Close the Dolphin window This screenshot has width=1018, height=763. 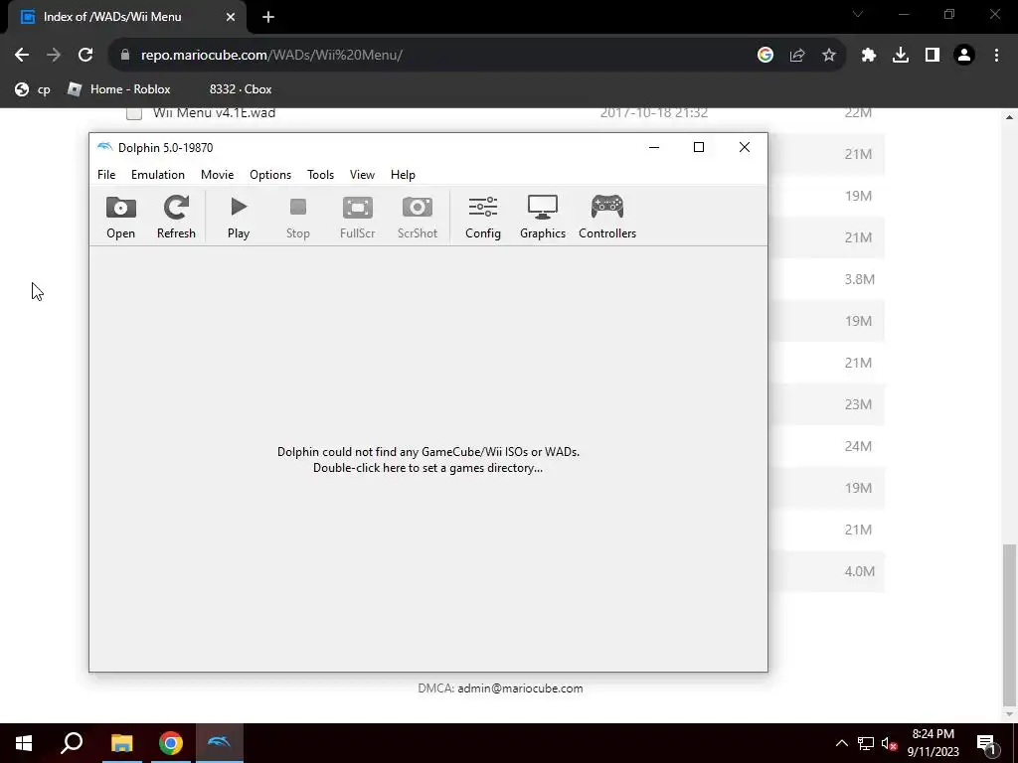(x=745, y=147)
